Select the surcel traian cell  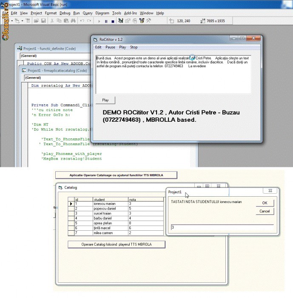click(111, 213)
